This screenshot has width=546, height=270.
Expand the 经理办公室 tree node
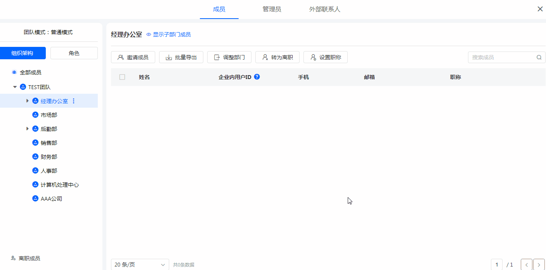tap(27, 101)
